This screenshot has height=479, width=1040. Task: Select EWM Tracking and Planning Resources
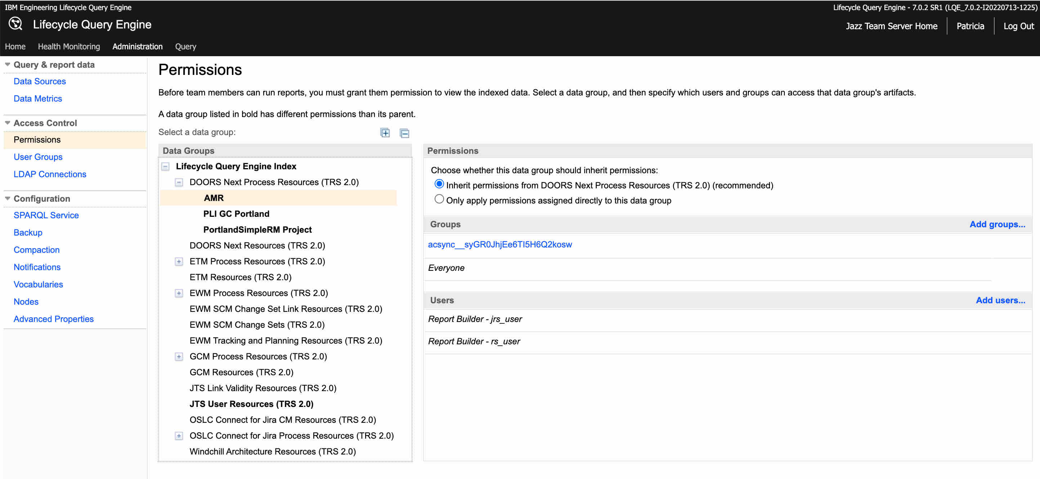(286, 340)
